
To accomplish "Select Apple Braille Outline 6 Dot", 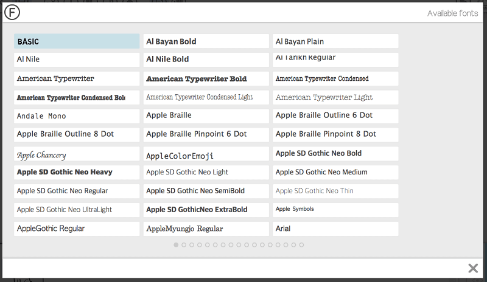I will pyautogui.click(x=335, y=116).
